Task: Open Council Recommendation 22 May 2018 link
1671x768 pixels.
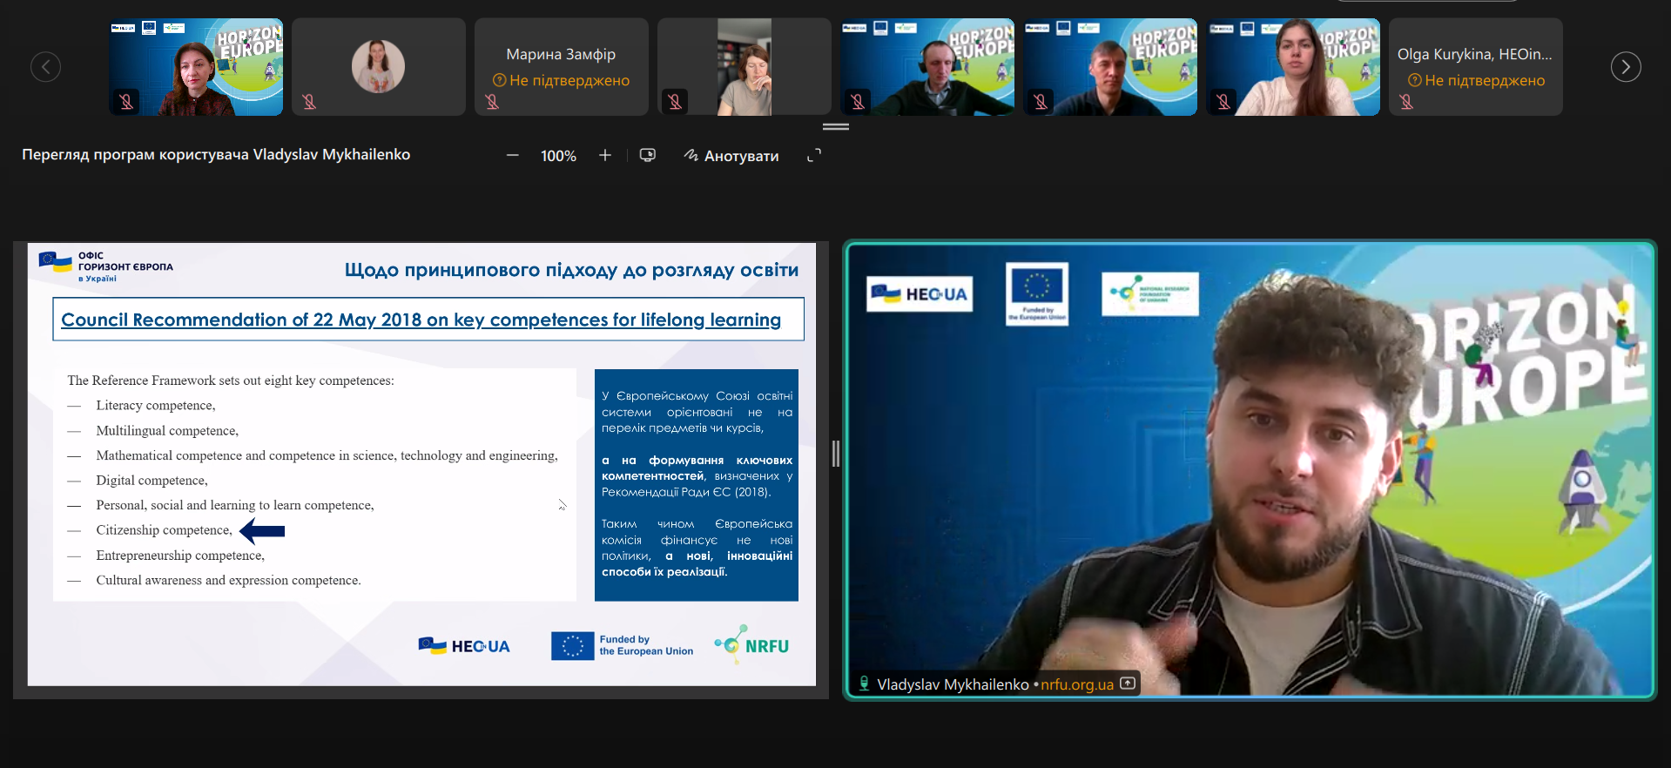Action: click(x=421, y=320)
